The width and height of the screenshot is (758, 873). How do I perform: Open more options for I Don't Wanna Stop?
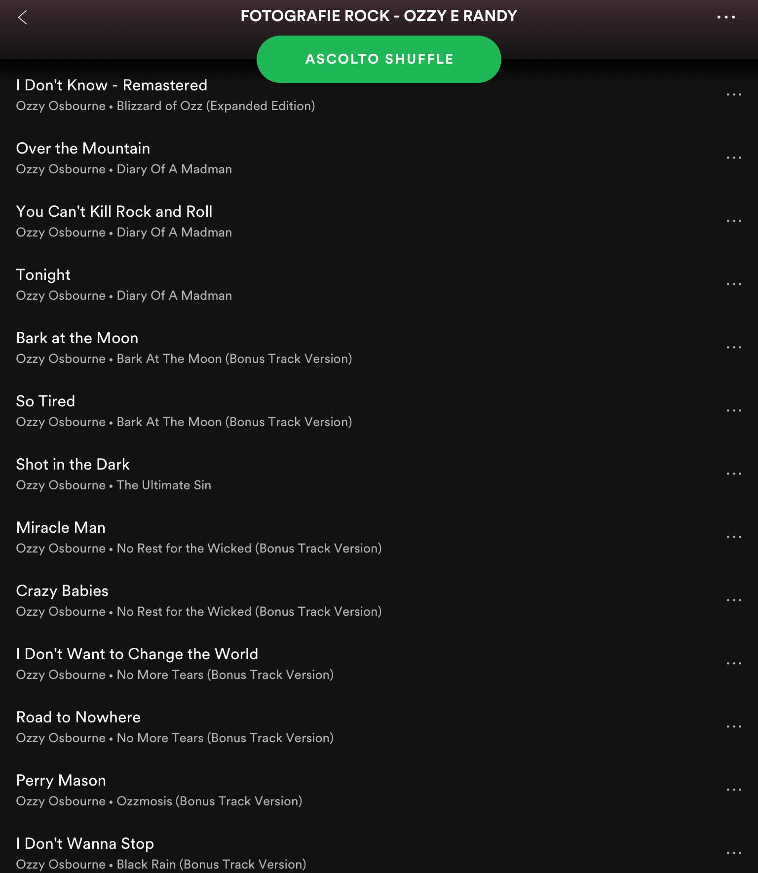734,853
